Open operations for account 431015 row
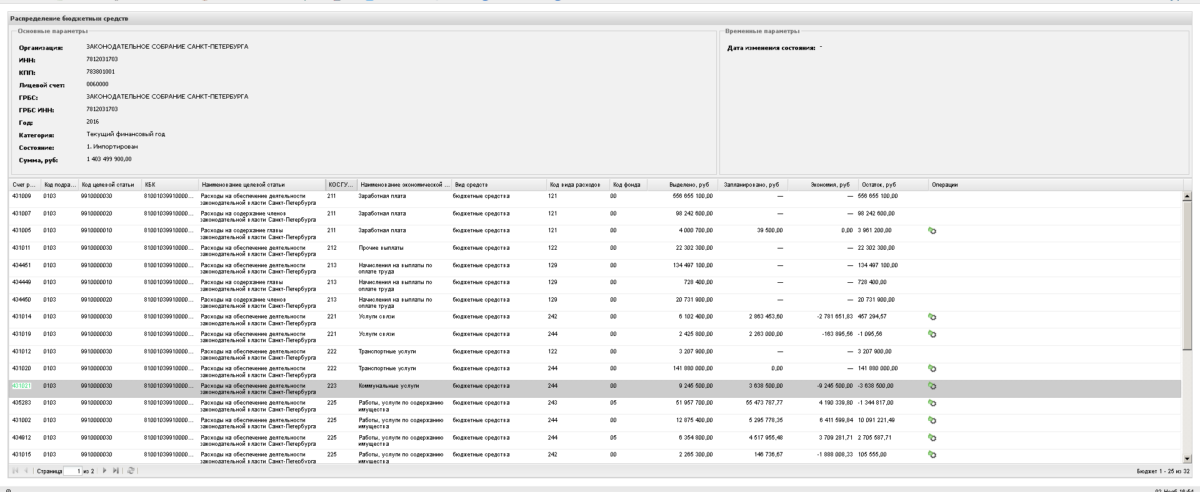The image size is (1200, 492). tap(932, 455)
